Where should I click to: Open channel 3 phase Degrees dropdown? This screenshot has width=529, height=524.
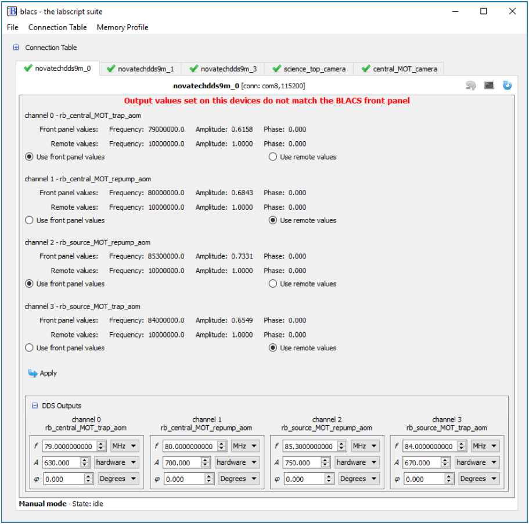479,479
